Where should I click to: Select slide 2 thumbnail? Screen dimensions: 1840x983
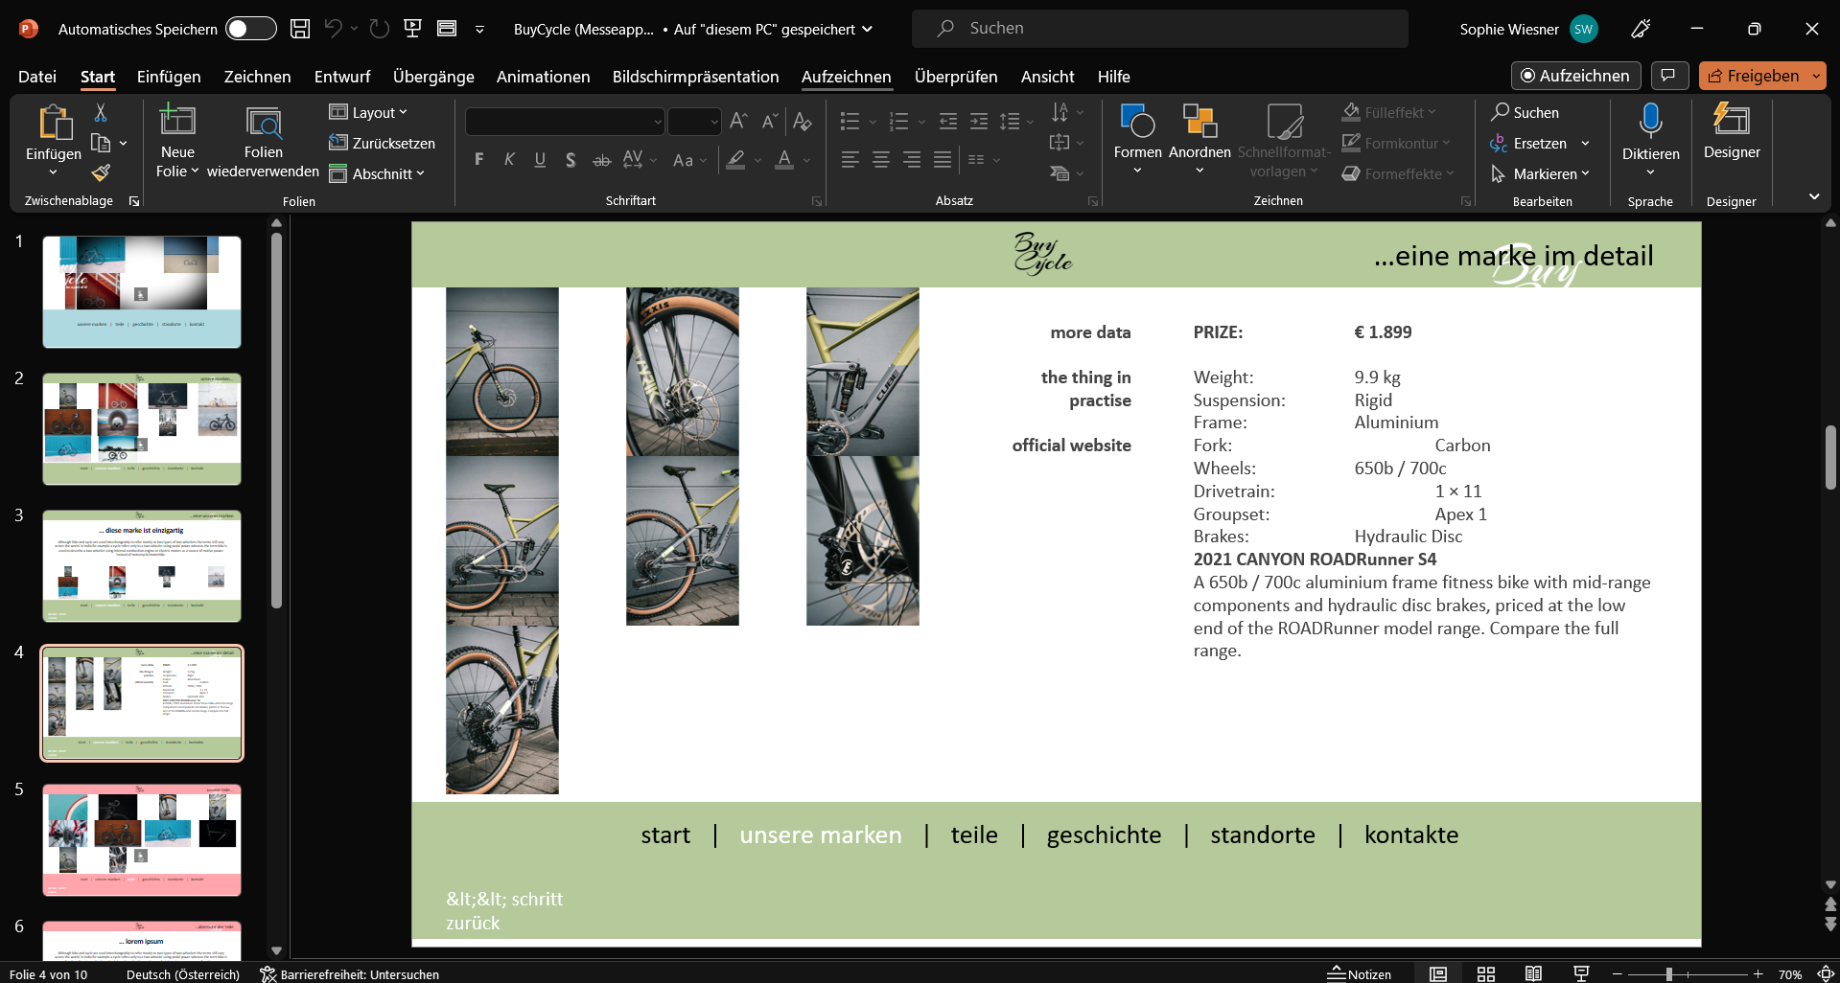pos(142,428)
